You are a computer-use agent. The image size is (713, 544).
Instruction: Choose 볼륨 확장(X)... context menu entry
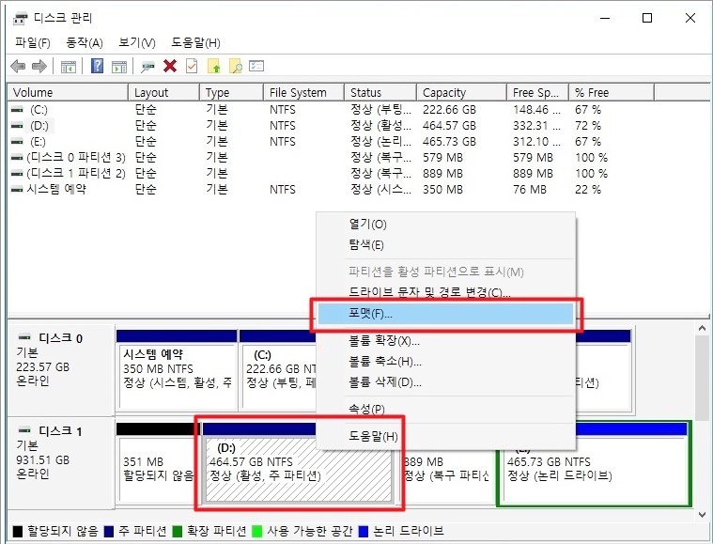pos(445,341)
